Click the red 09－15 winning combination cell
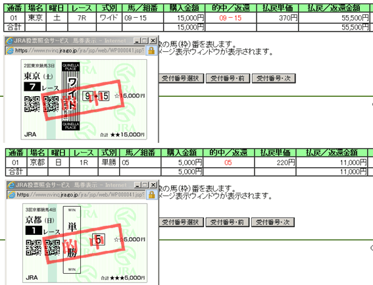Image resolution: width=373 pixels, height=285 pixels. click(x=230, y=18)
